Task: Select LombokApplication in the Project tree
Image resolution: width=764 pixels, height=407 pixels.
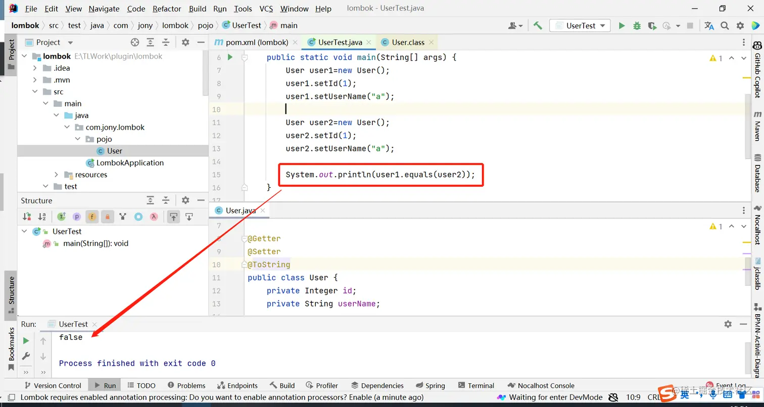Action: 130,163
